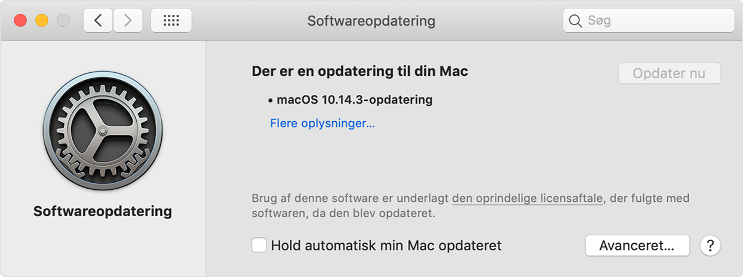This screenshot has width=743, height=277.
Task: Click the Softwareopdatering window title
Action: click(371, 21)
